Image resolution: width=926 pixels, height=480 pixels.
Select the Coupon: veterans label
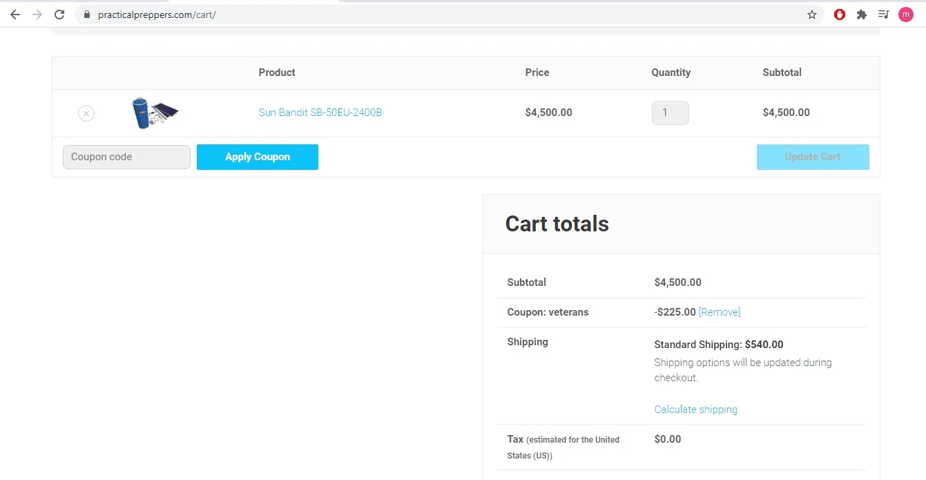pos(548,312)
